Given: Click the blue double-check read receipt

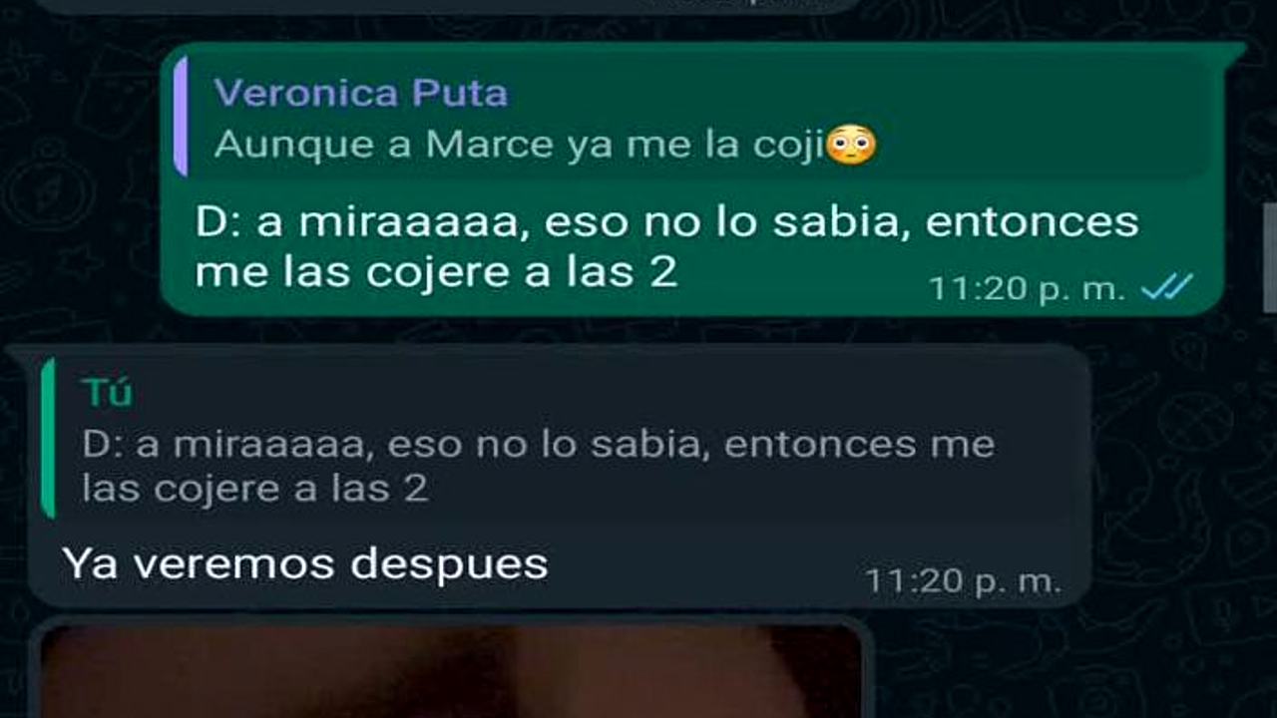Looking at the screenshot, I should pyautogui.click(x=1166, y=288).
